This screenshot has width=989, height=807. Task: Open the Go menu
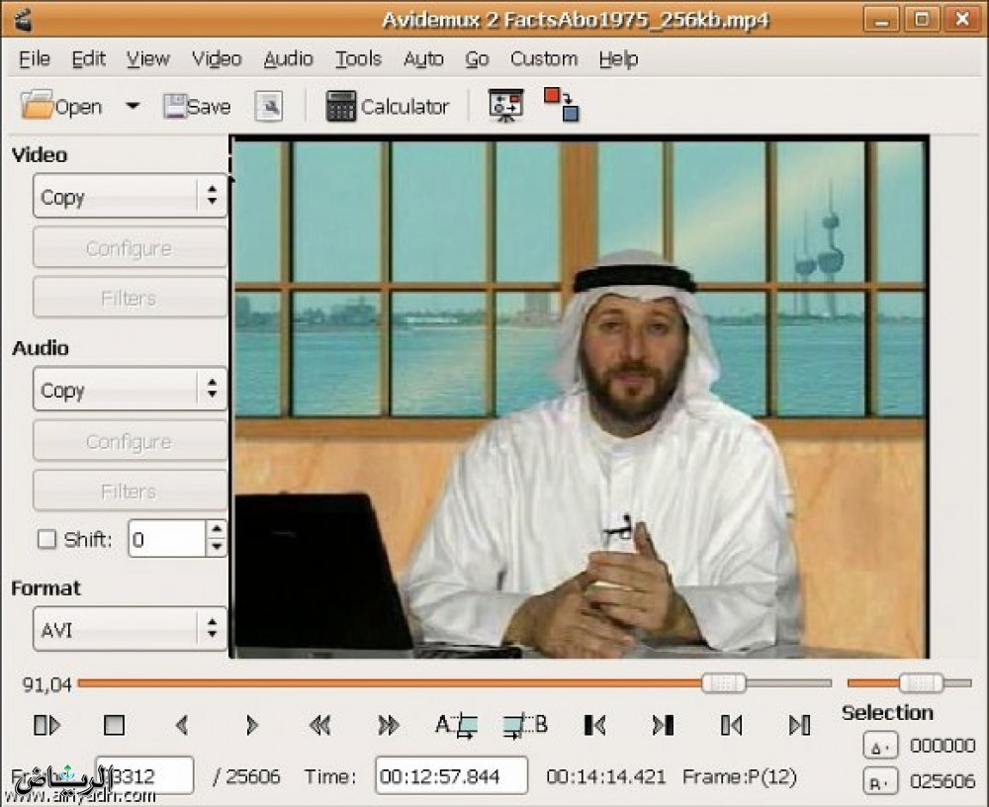pos(477,58)
